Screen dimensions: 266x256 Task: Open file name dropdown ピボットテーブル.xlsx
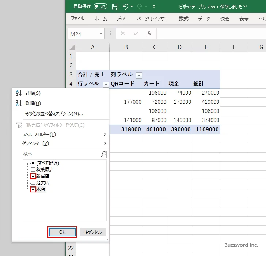coord(246,7)
